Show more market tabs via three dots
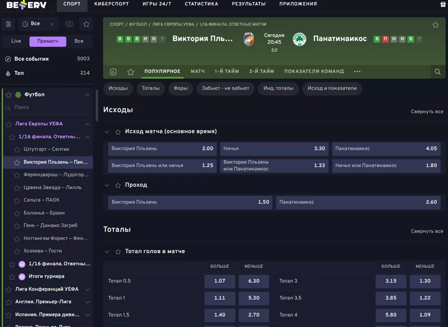The image size is (448, 327). (x=357, y=72)
